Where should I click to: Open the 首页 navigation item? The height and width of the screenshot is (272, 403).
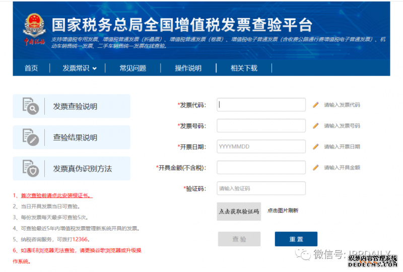(x=31, y=69)
